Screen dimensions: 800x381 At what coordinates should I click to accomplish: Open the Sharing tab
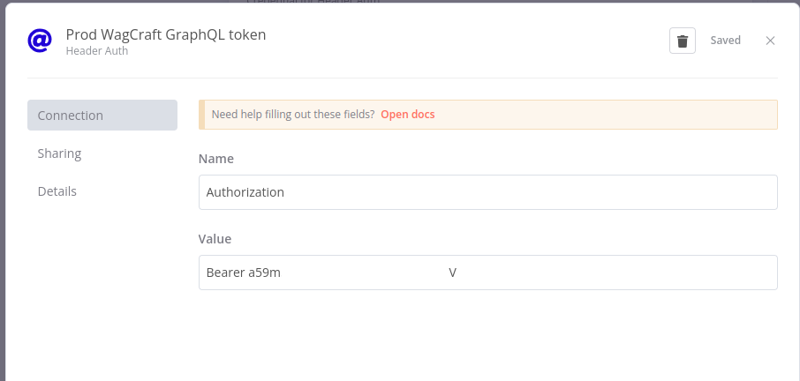59,153
